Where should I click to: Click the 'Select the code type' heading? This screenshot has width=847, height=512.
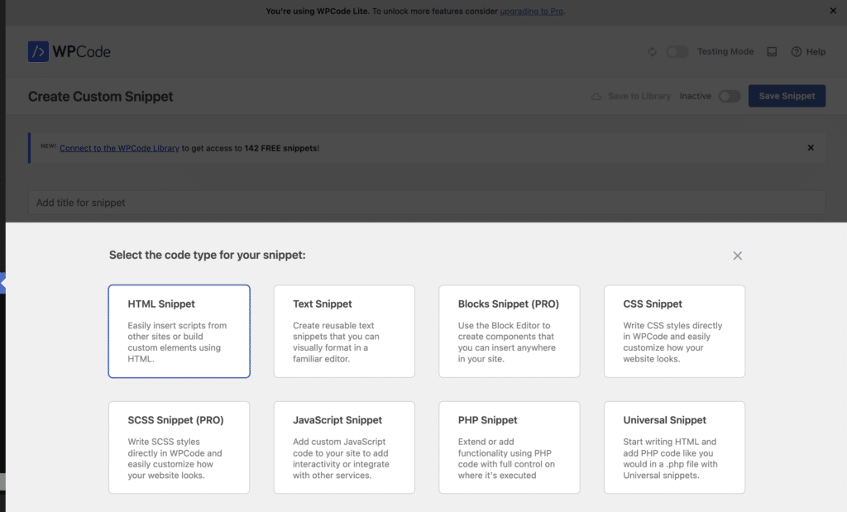[208, 255]
